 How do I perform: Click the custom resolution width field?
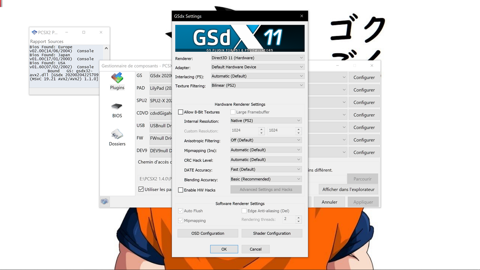click(x=244, y=130)
